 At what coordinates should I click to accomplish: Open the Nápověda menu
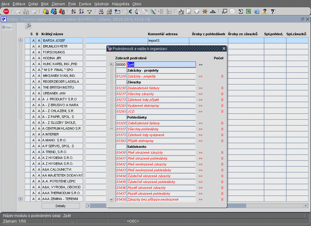point(121,4)
